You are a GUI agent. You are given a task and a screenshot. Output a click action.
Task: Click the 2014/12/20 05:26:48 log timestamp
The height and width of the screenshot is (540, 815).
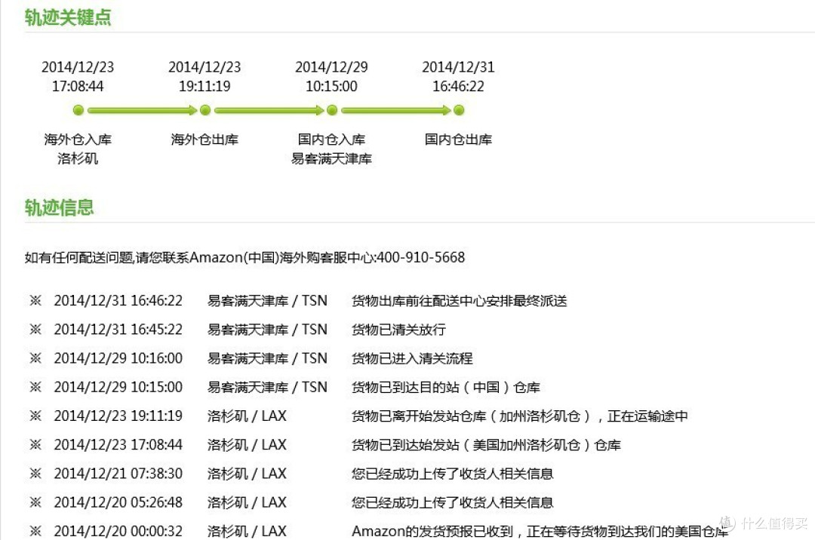[x=118, y=502]
